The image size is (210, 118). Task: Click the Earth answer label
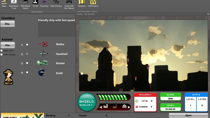point(59,73)
